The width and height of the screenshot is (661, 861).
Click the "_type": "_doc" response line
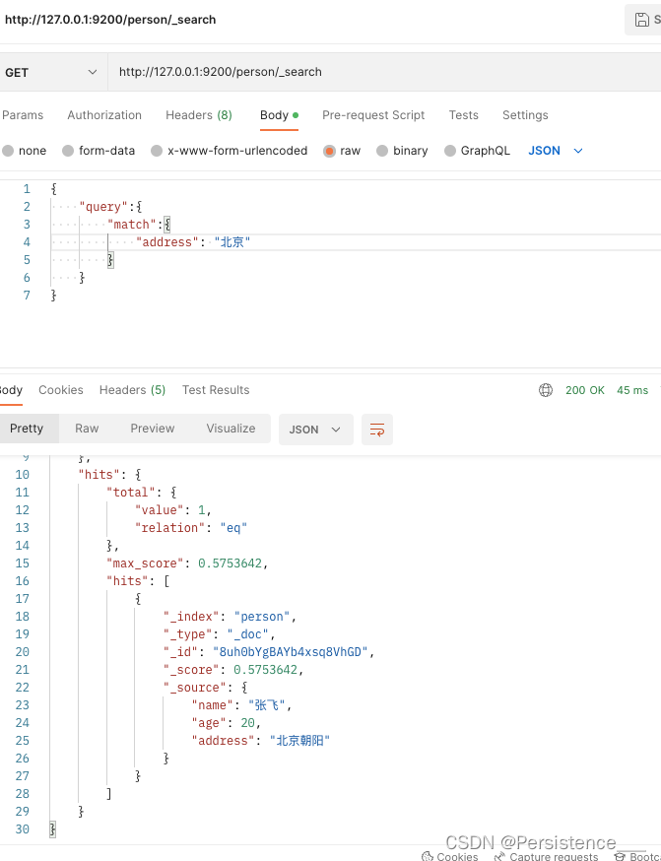click(219, 634)
